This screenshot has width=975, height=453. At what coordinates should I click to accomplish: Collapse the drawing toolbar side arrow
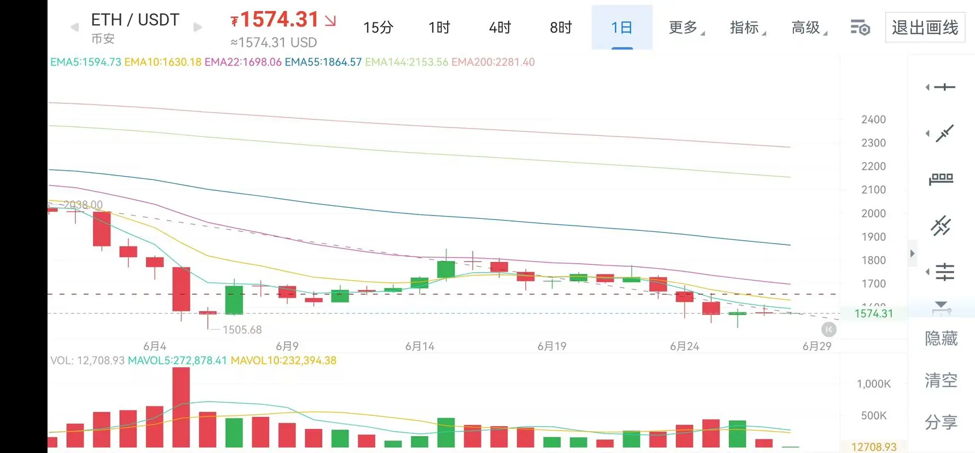pos(912,253)
